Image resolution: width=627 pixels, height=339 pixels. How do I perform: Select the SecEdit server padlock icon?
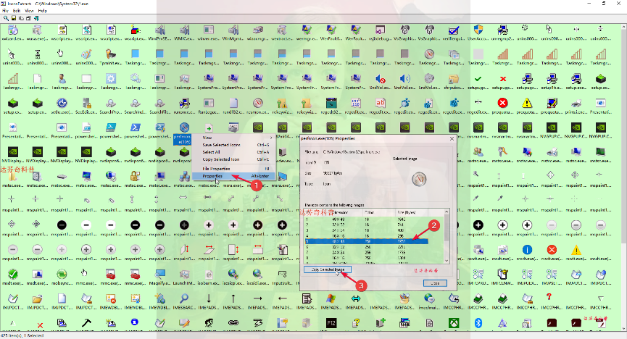pyautogui.click(x=86, y=103)
